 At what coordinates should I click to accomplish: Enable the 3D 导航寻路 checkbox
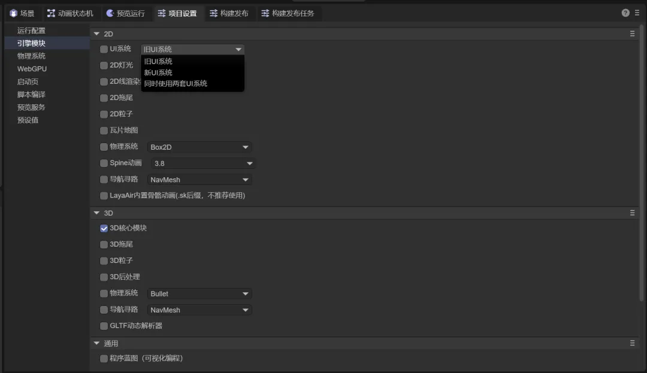pos(104,310)
